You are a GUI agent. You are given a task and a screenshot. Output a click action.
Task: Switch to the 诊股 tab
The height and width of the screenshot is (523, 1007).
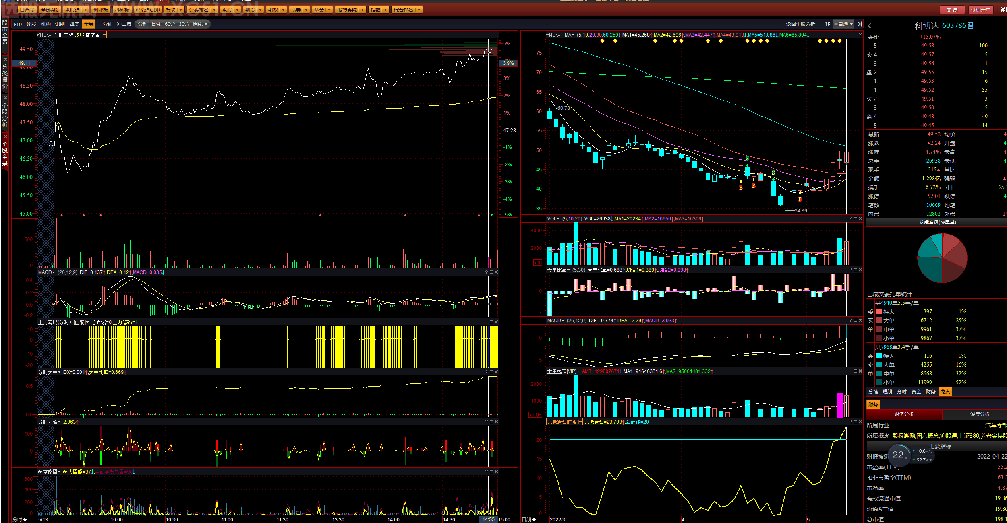pyautogui.click(x=31, y=24)
